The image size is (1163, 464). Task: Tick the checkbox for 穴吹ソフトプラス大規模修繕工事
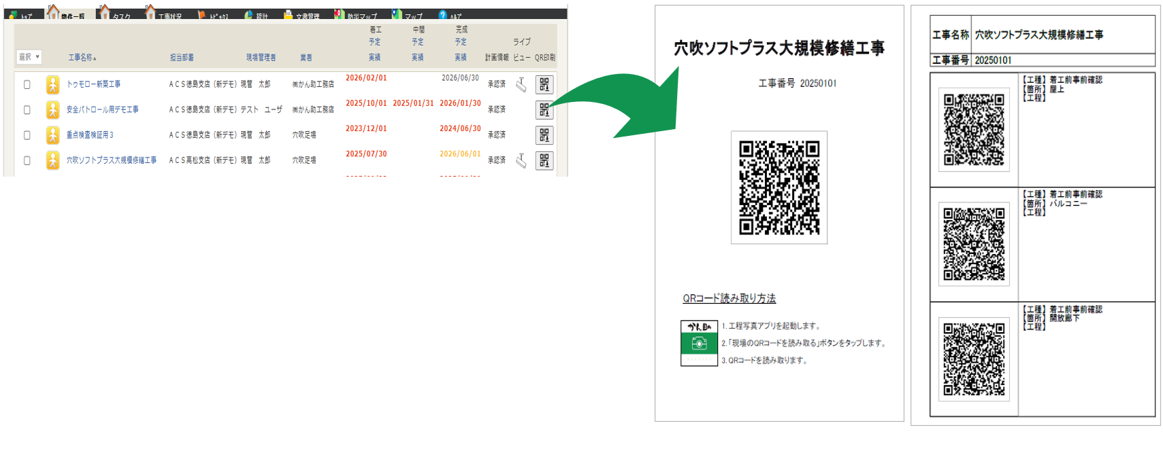27,160
